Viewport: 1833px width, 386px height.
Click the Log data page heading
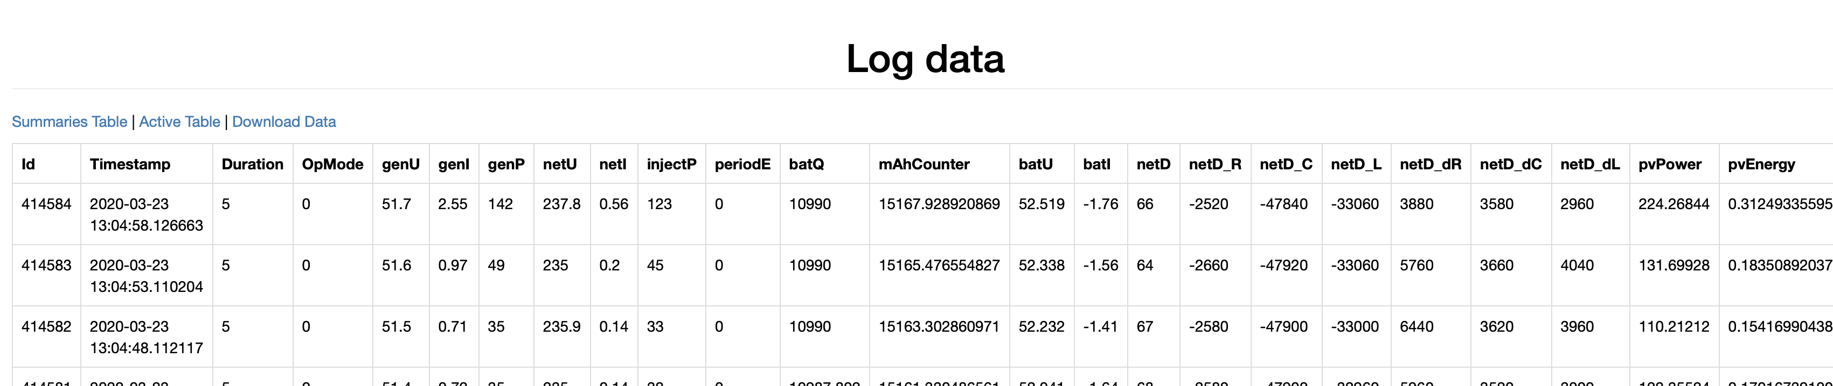(925, 58)
